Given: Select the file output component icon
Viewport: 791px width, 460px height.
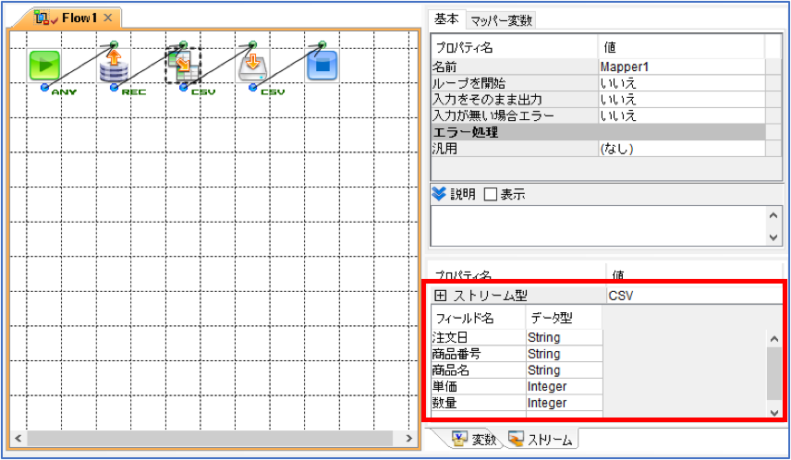Looking at the screenshot, I should coord(253,65).
